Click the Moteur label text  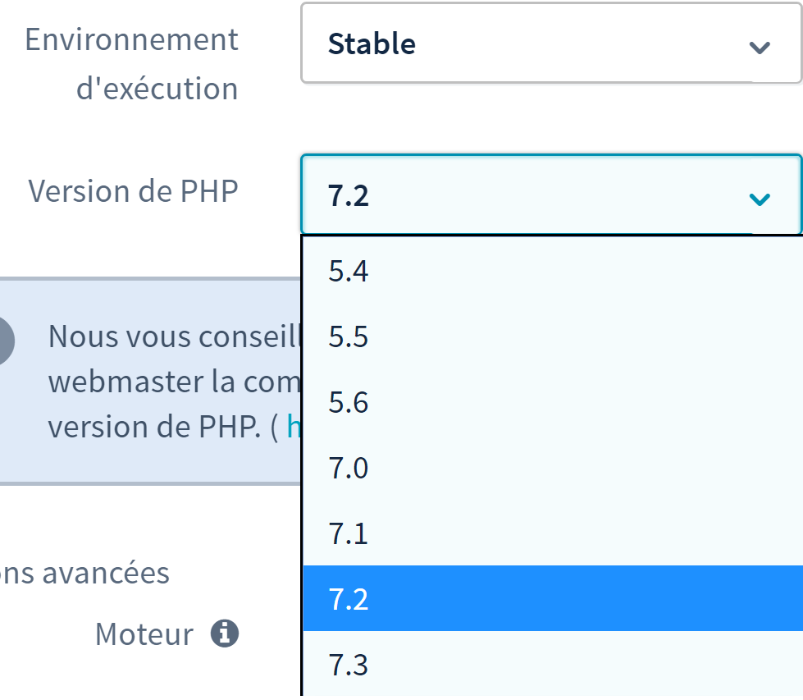[144, 634]
